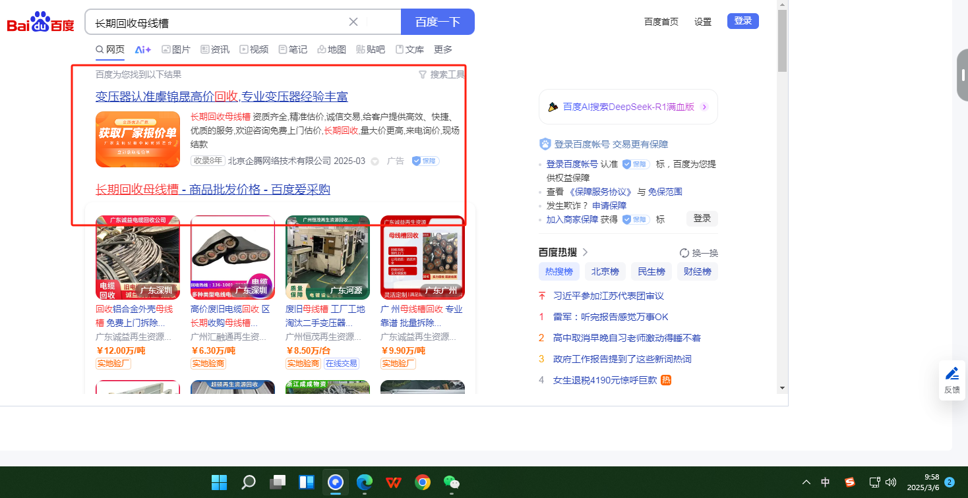
Task: Open the 回收铝合金外壳母线槽 product image
Action: point(138,258)
